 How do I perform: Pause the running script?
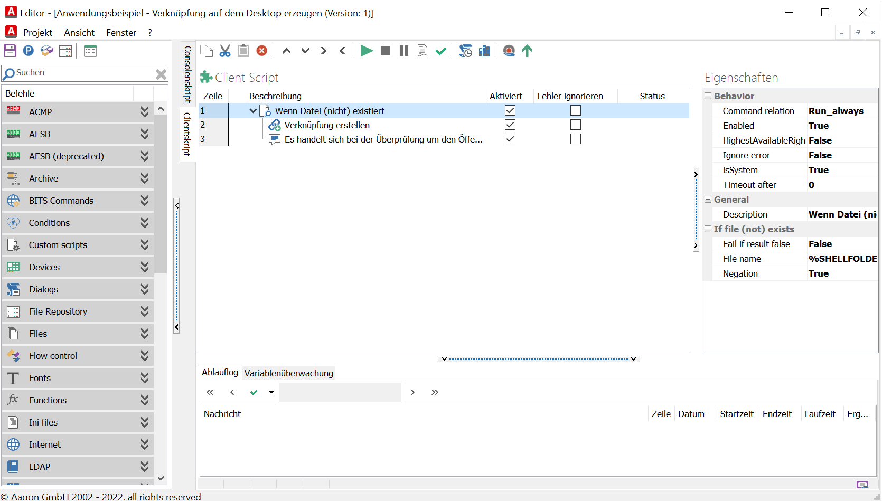(403, 51)
